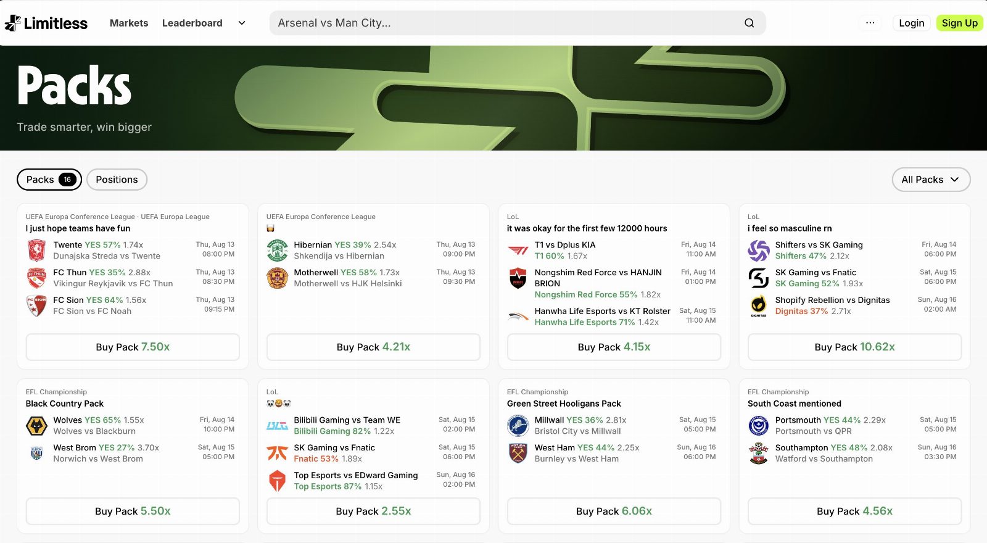Click 'Portsmouth vs QPR' match
The height and width of the screenshot is (543, 987).
[x=813, y=431]
